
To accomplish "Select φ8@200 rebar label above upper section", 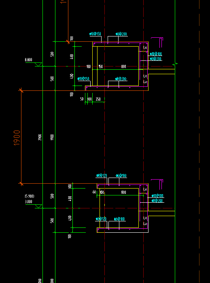I will tap(121, 34).
